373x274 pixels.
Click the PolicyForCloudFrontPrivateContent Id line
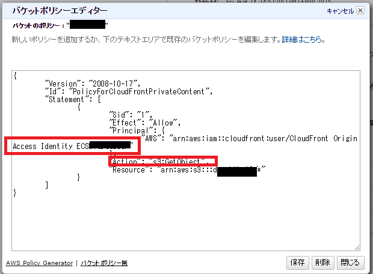point(129,91)
